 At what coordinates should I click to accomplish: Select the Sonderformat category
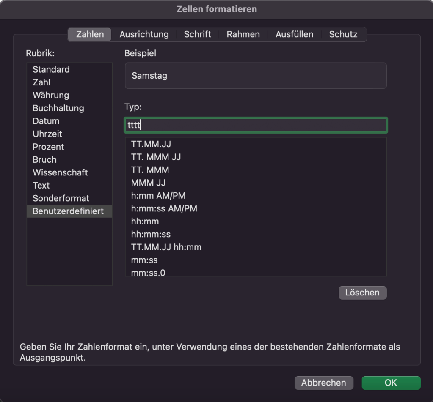point(61,198)
